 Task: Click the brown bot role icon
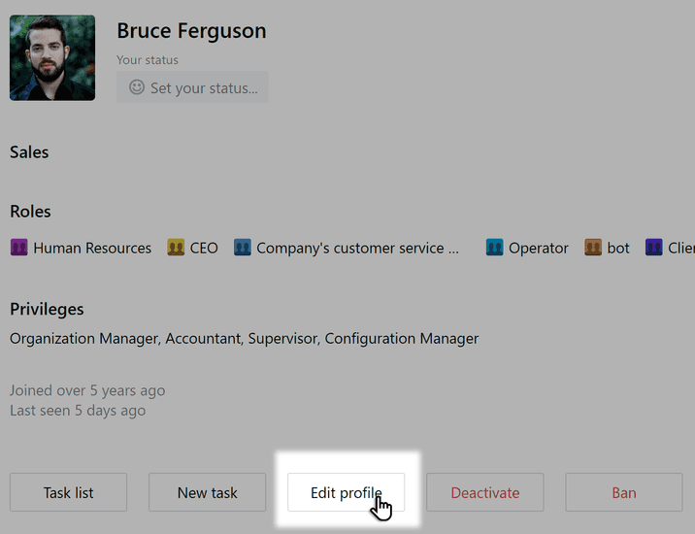coord(593,248)
